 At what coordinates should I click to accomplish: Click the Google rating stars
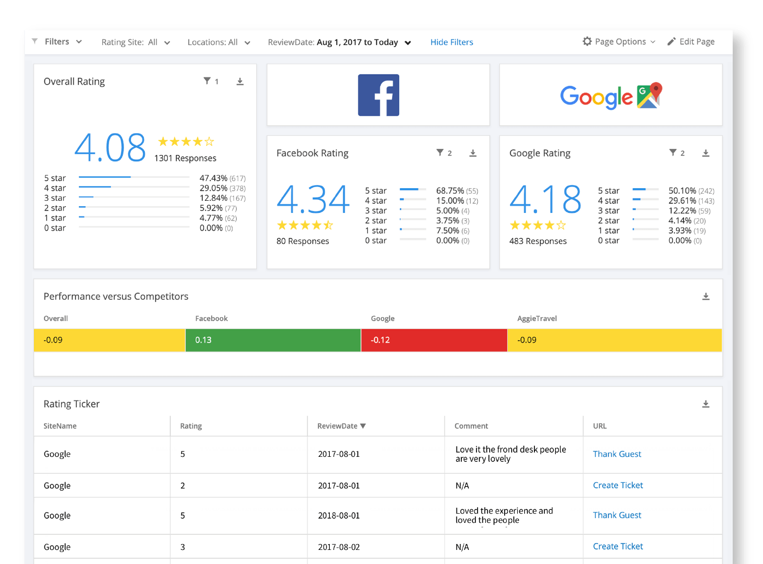tap(538, 225)
